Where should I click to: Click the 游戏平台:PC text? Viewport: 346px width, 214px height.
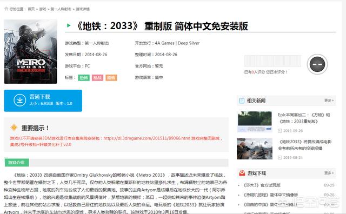pos(77,66)
